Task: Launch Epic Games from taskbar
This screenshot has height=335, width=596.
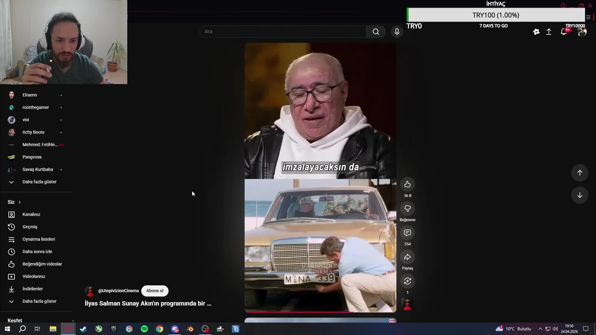Action: click(x=114, y=329)
